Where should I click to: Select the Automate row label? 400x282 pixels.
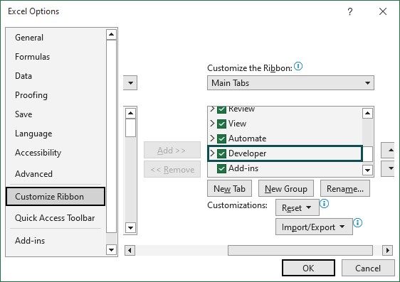coord(247,139)
